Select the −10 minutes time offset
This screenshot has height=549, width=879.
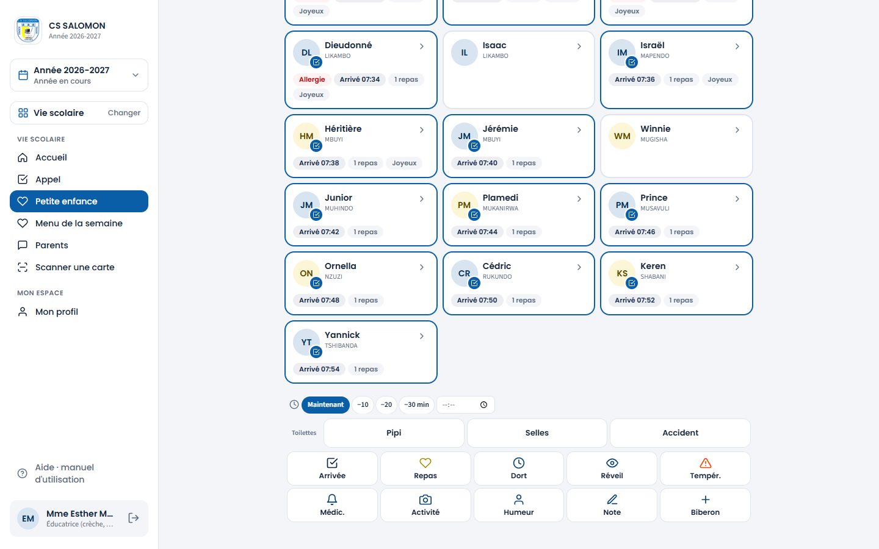pos(363,405)
